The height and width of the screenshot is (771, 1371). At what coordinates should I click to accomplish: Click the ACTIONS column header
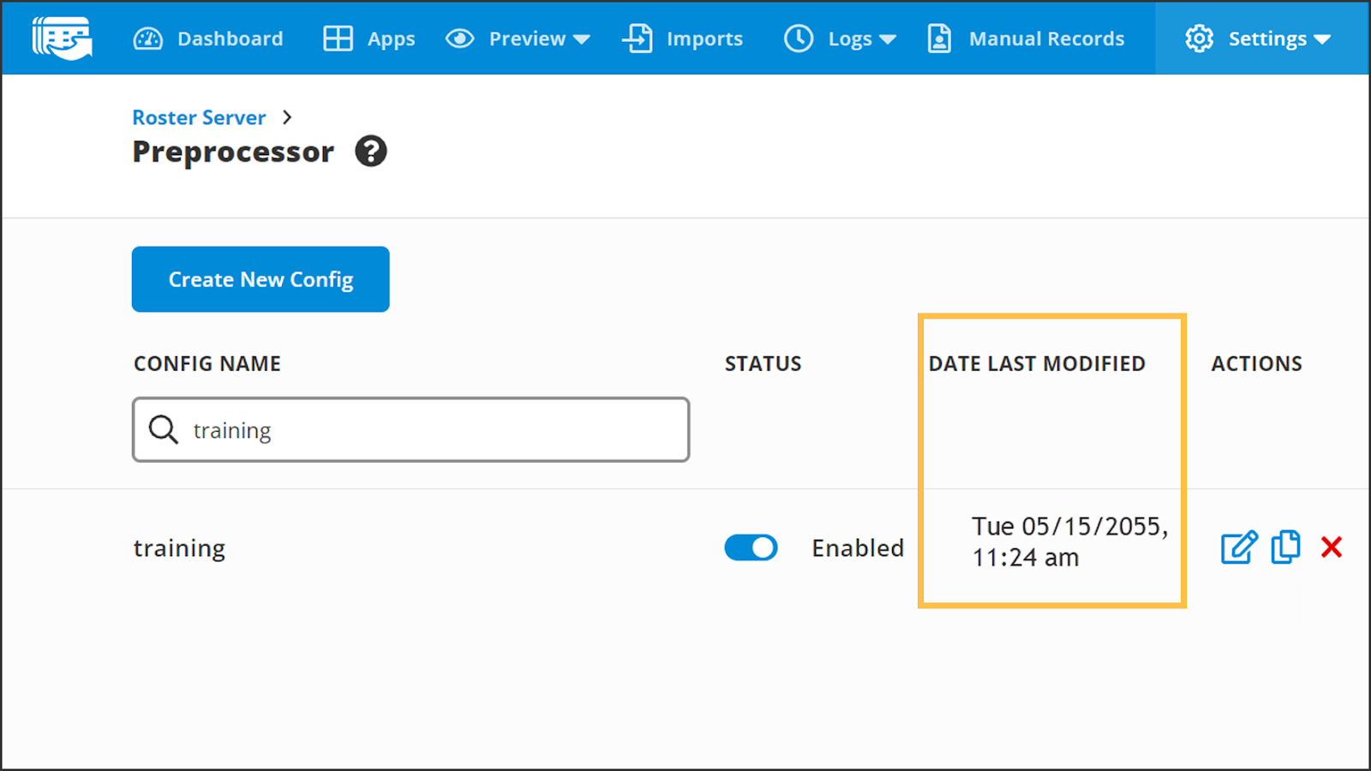(1256, 363)
